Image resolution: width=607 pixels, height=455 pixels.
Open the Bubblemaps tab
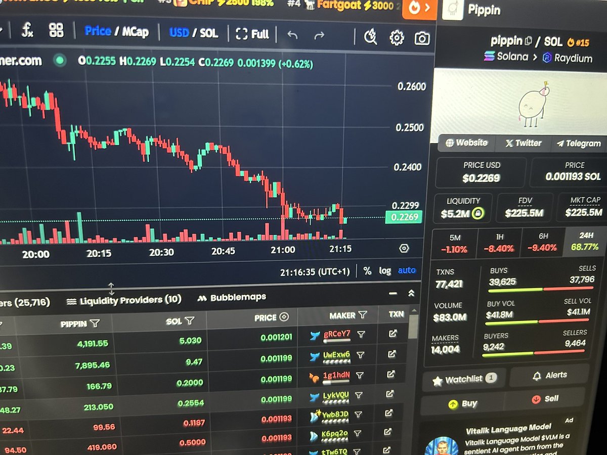click(231, 298)
